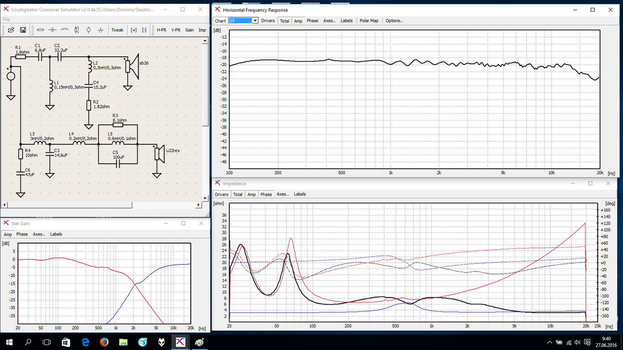The width and height of the screenshot is (623, 350).
Task: Select the signal source component tool
Action: pos(88,30)
